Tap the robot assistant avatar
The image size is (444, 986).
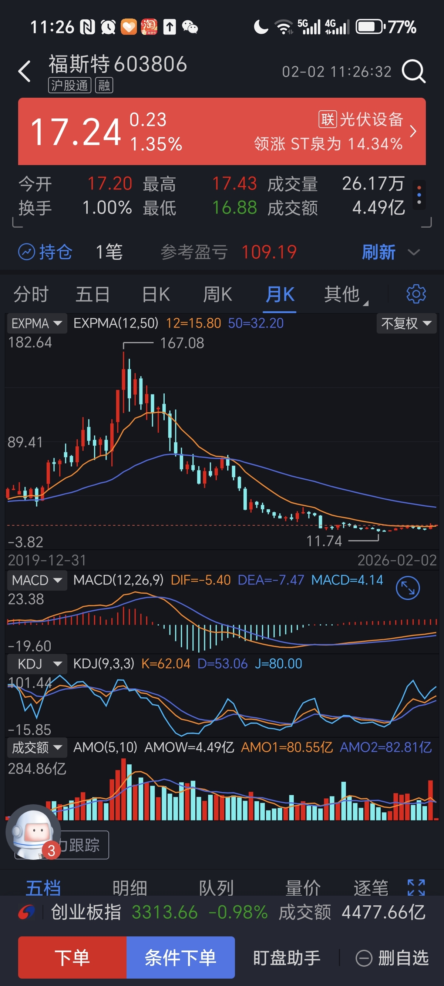click(33, 832)
